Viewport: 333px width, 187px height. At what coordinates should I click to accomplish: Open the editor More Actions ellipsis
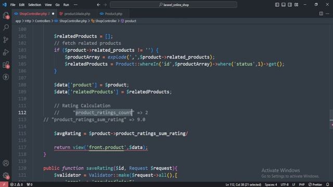[327, 14]
